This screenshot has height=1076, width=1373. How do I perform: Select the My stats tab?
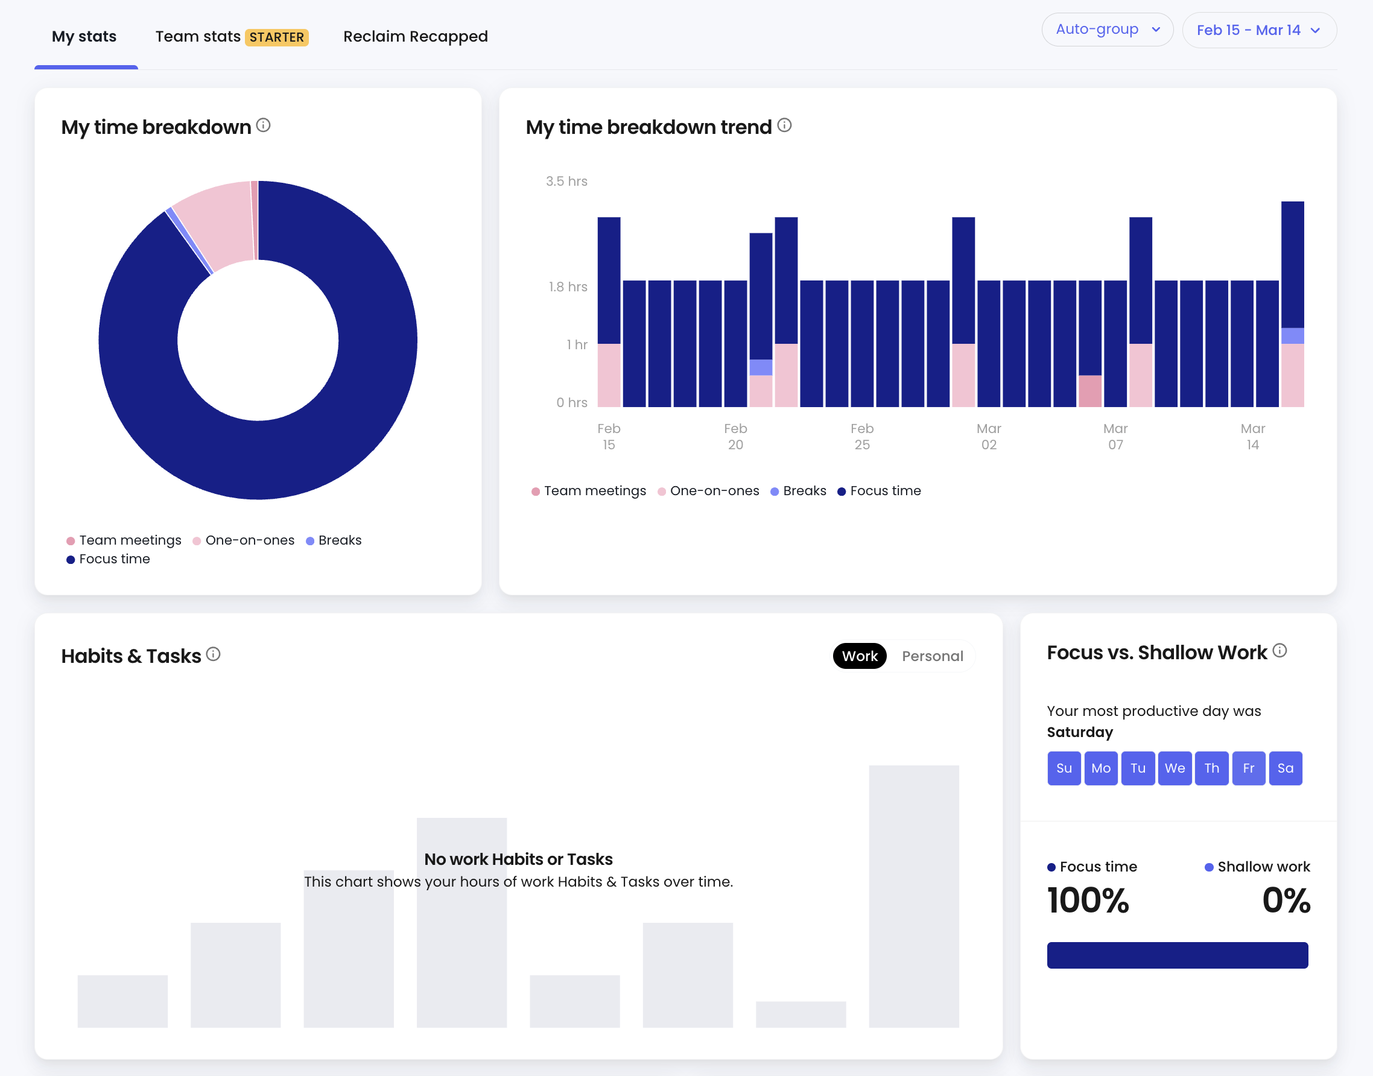(x=84, y=37)
